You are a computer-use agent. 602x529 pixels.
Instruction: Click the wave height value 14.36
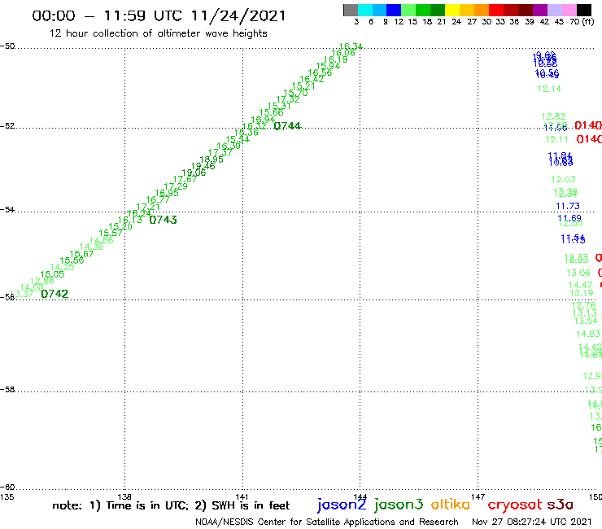click(x=91, y=247)
